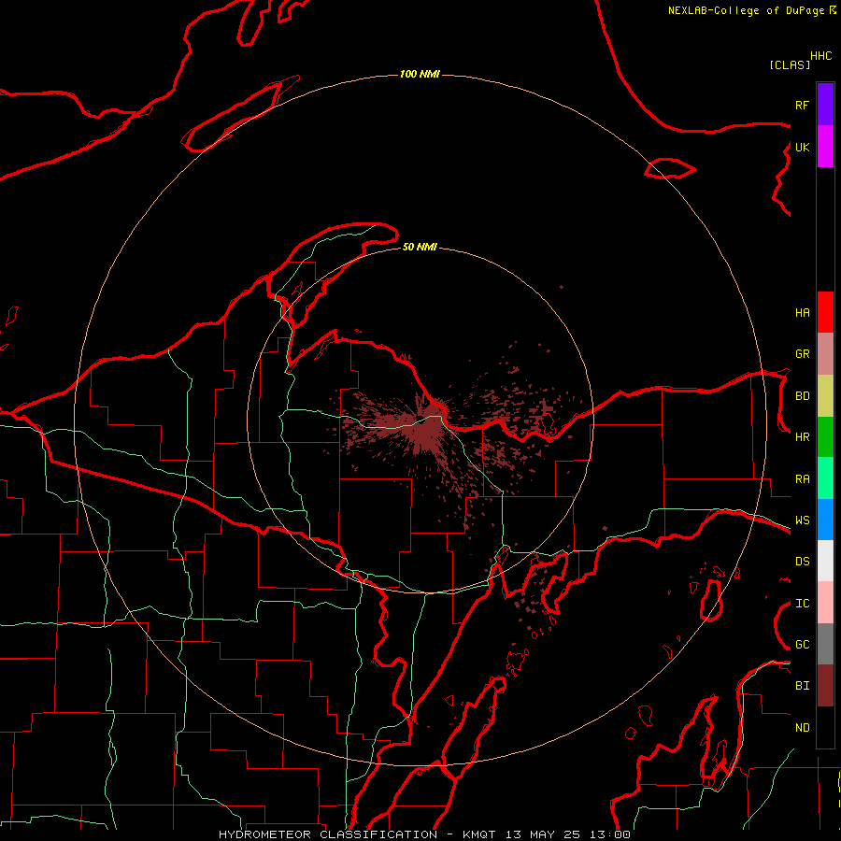Viewport: 841px width, 841px height.
Task: Click the HR legend label
Action: (802, 437)
